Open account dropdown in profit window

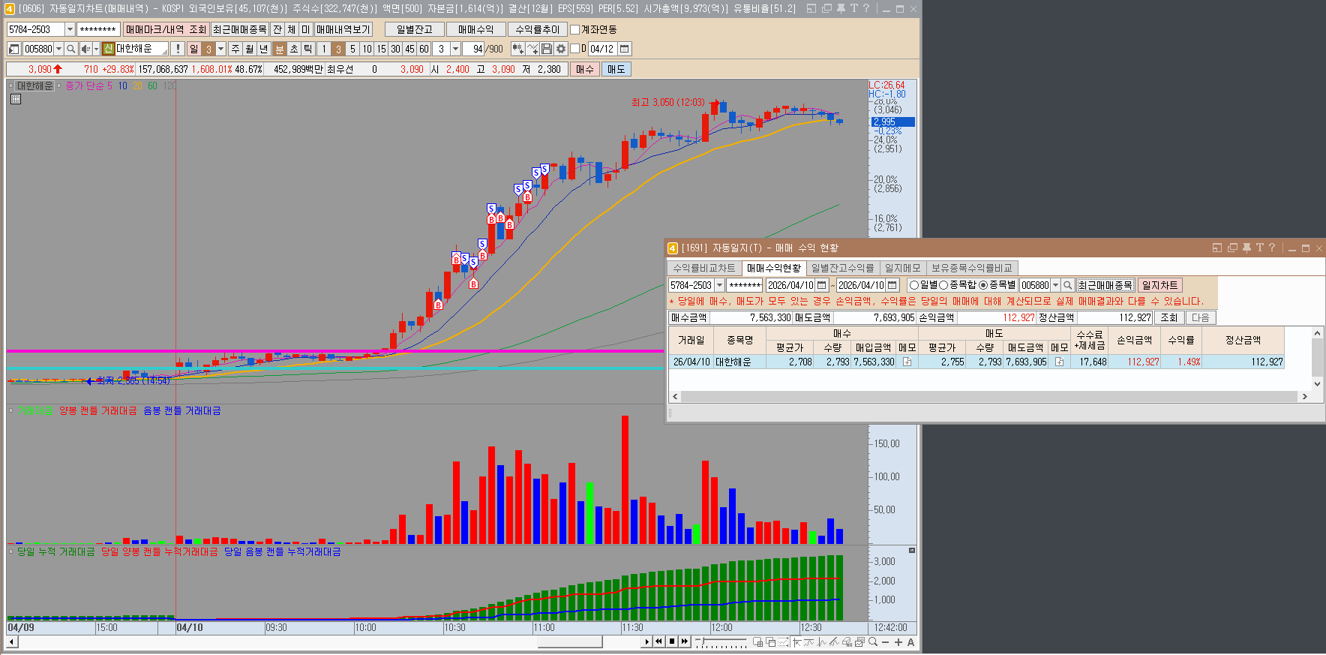point(720,285)
